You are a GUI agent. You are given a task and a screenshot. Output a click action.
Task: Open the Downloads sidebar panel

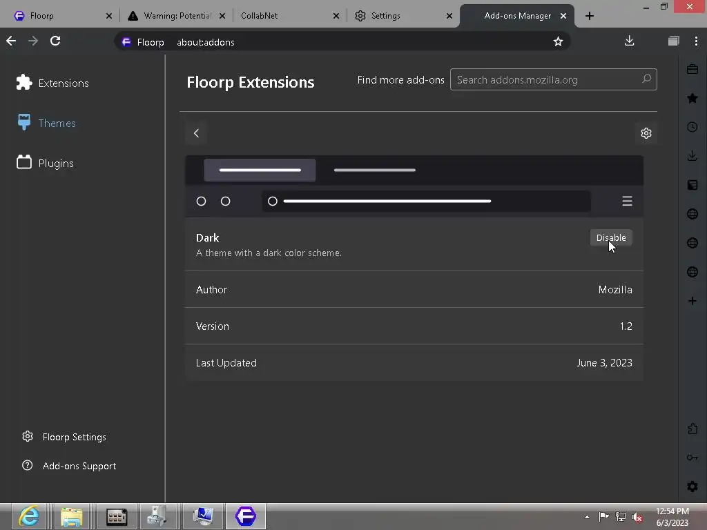[x=692, y=156]
